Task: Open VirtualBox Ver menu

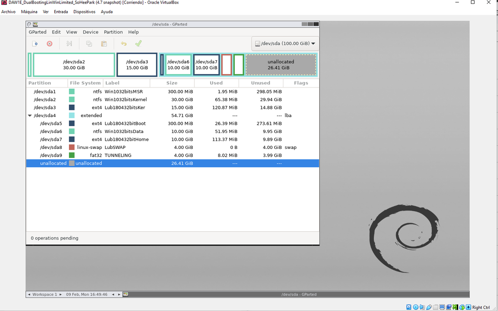Action: (x=46, y=12)
